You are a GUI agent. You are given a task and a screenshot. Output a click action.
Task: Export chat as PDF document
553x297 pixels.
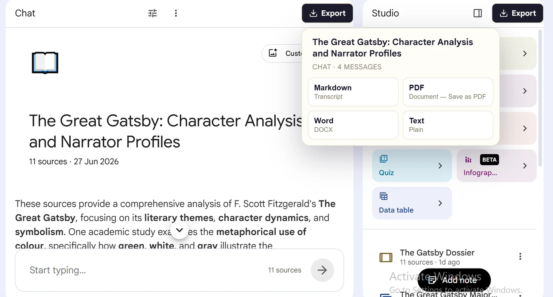[x=448, y=92]
